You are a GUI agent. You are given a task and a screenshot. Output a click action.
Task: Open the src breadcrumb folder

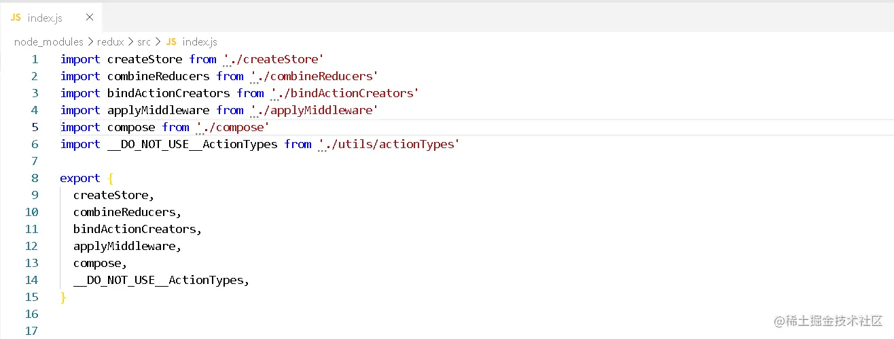pos(143,42)
